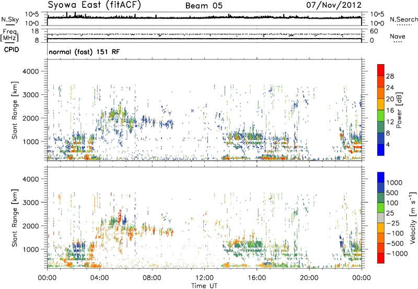Viewport: 418px width, 289px height.
Task: Click the 'Beam 05' heading
Action: pyautogui.click(x=204, y=6)
